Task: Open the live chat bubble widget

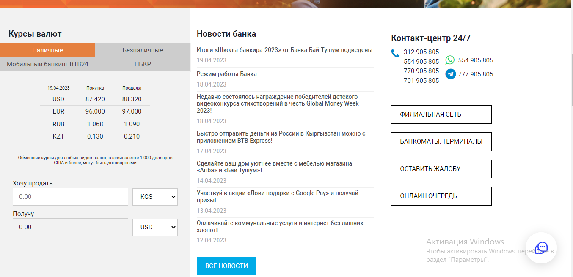Action: [541, 248]
